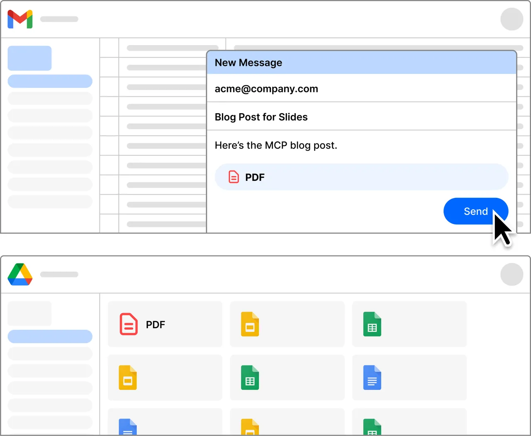Open the PDF file in Drive

(165, 324)
